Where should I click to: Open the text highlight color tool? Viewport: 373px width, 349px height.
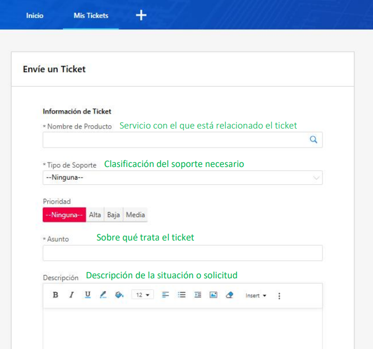103,295
